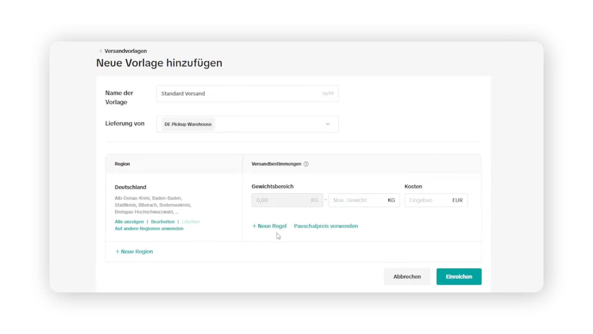Add a new region with Neue Region

pos(134,252)
